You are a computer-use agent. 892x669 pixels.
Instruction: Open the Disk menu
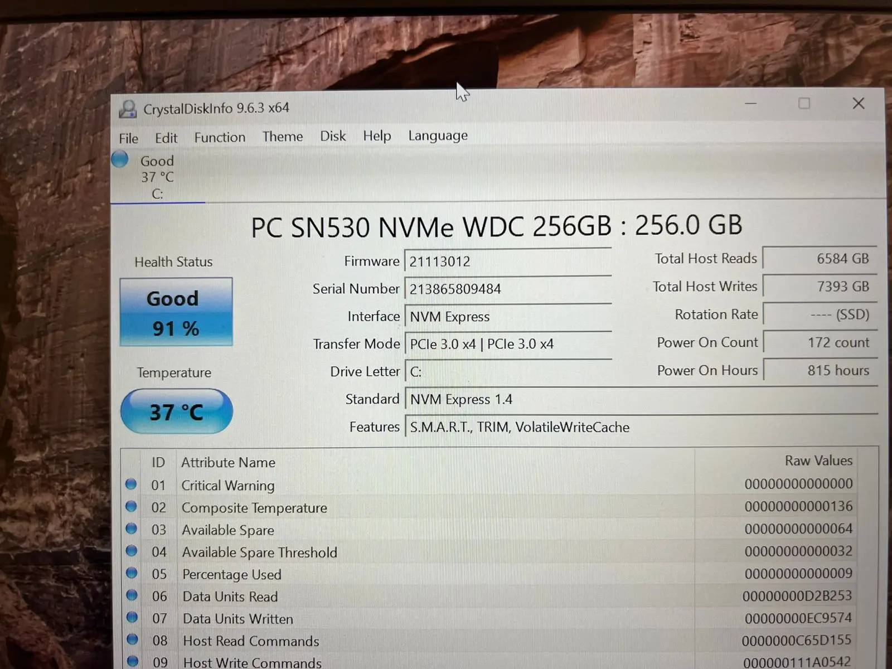coord(333,136)
